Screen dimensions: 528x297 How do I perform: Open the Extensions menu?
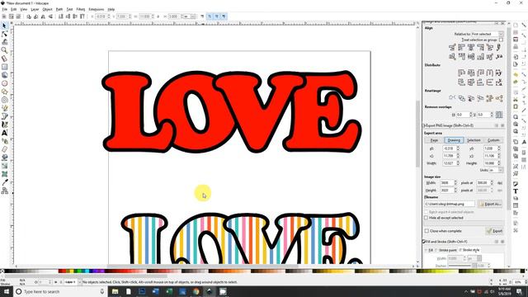pyautogui.click(x=97, y=9)
